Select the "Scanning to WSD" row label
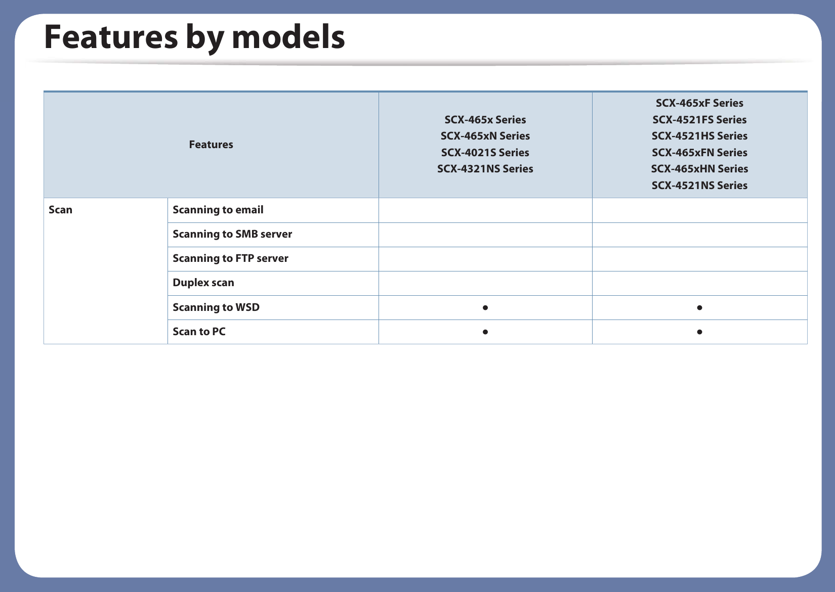 [216, 307]
